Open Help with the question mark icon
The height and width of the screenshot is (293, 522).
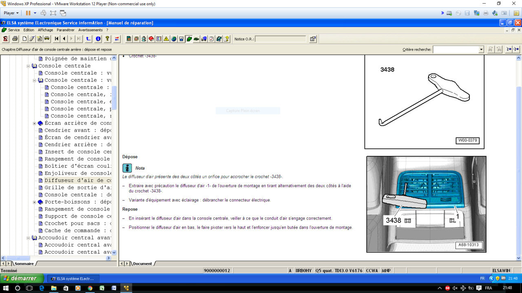click(x=107, y=39)
